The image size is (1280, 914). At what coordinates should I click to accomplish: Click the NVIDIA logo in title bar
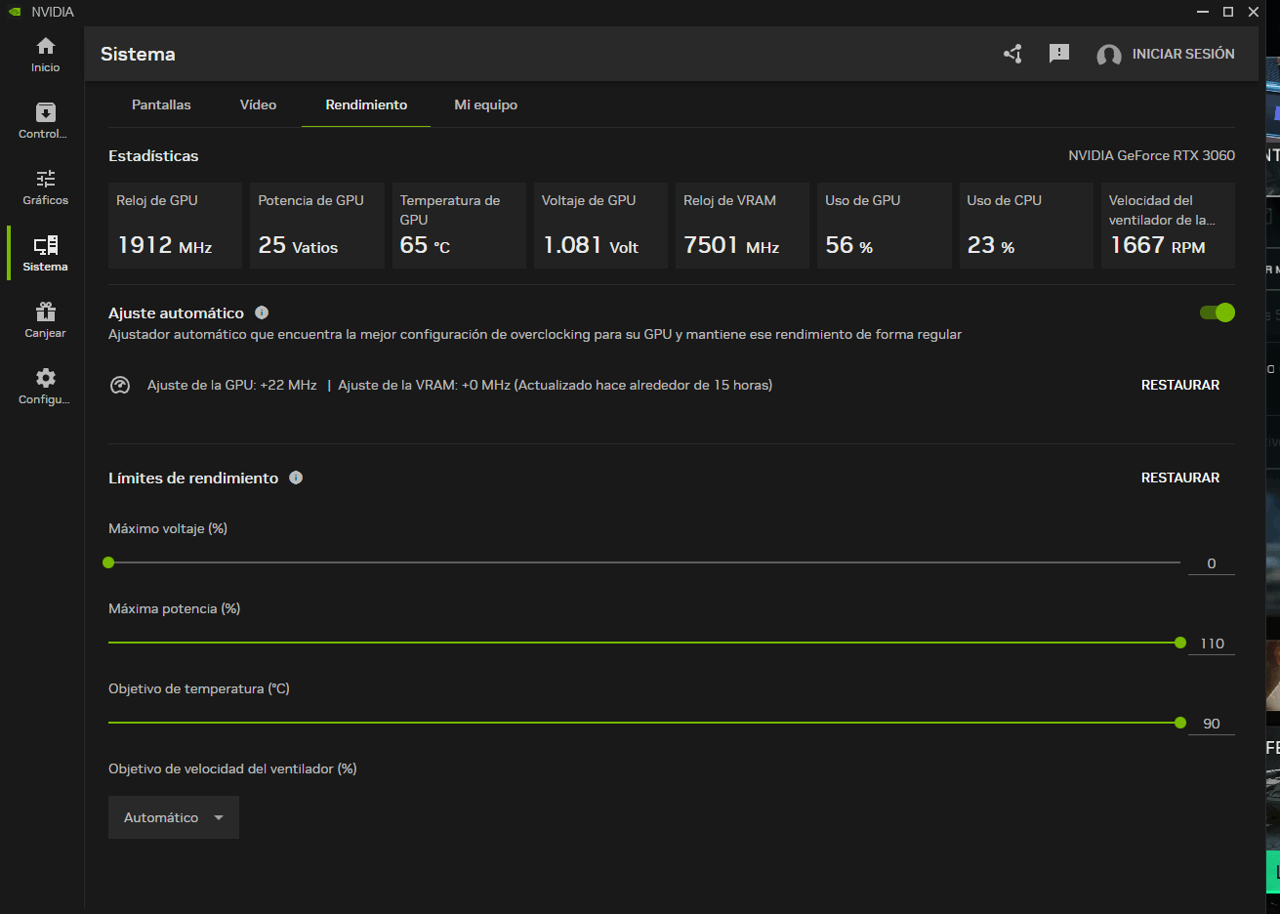[15, 12]
